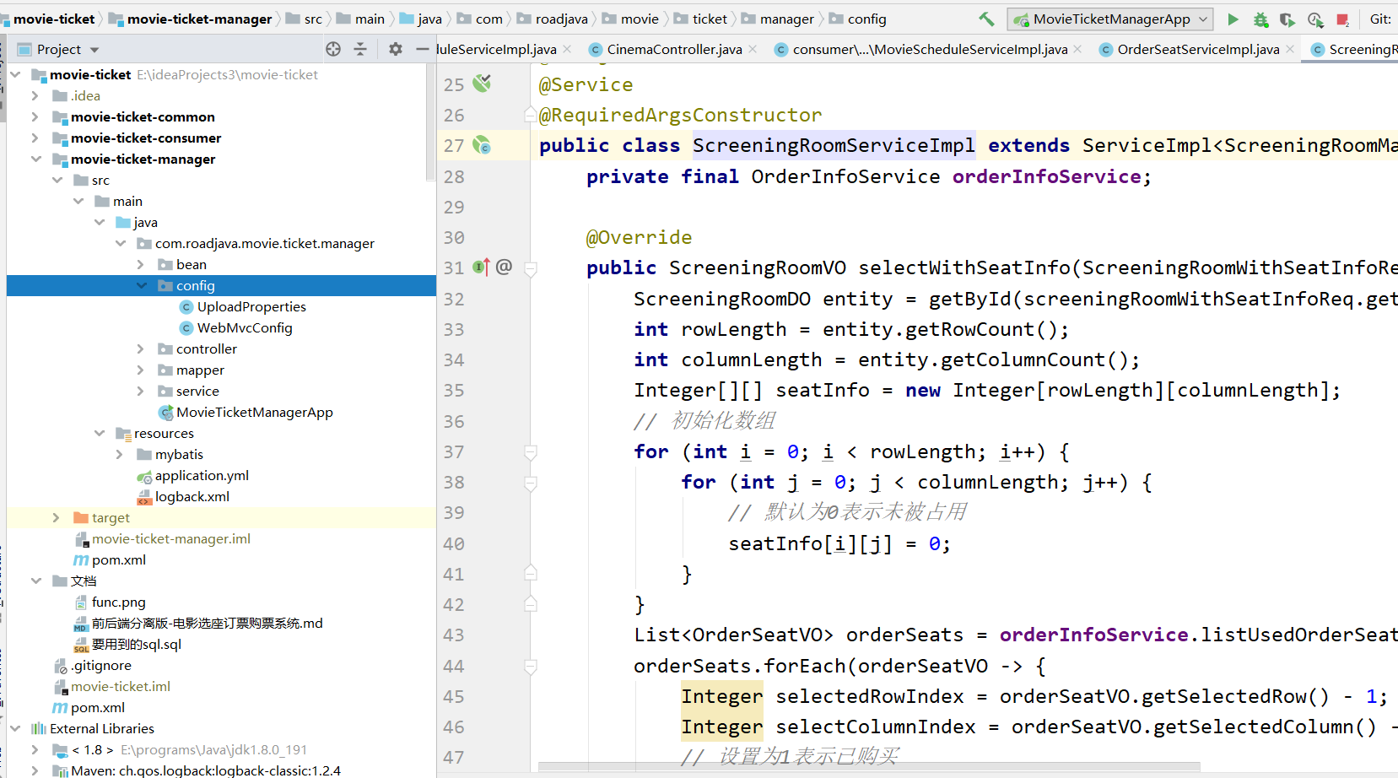The width and height of the screenshot is (1398, 778).
Task: Click Spring bean gutter icon on line 25
Action: pyautogui.click(x=482, y=83)
